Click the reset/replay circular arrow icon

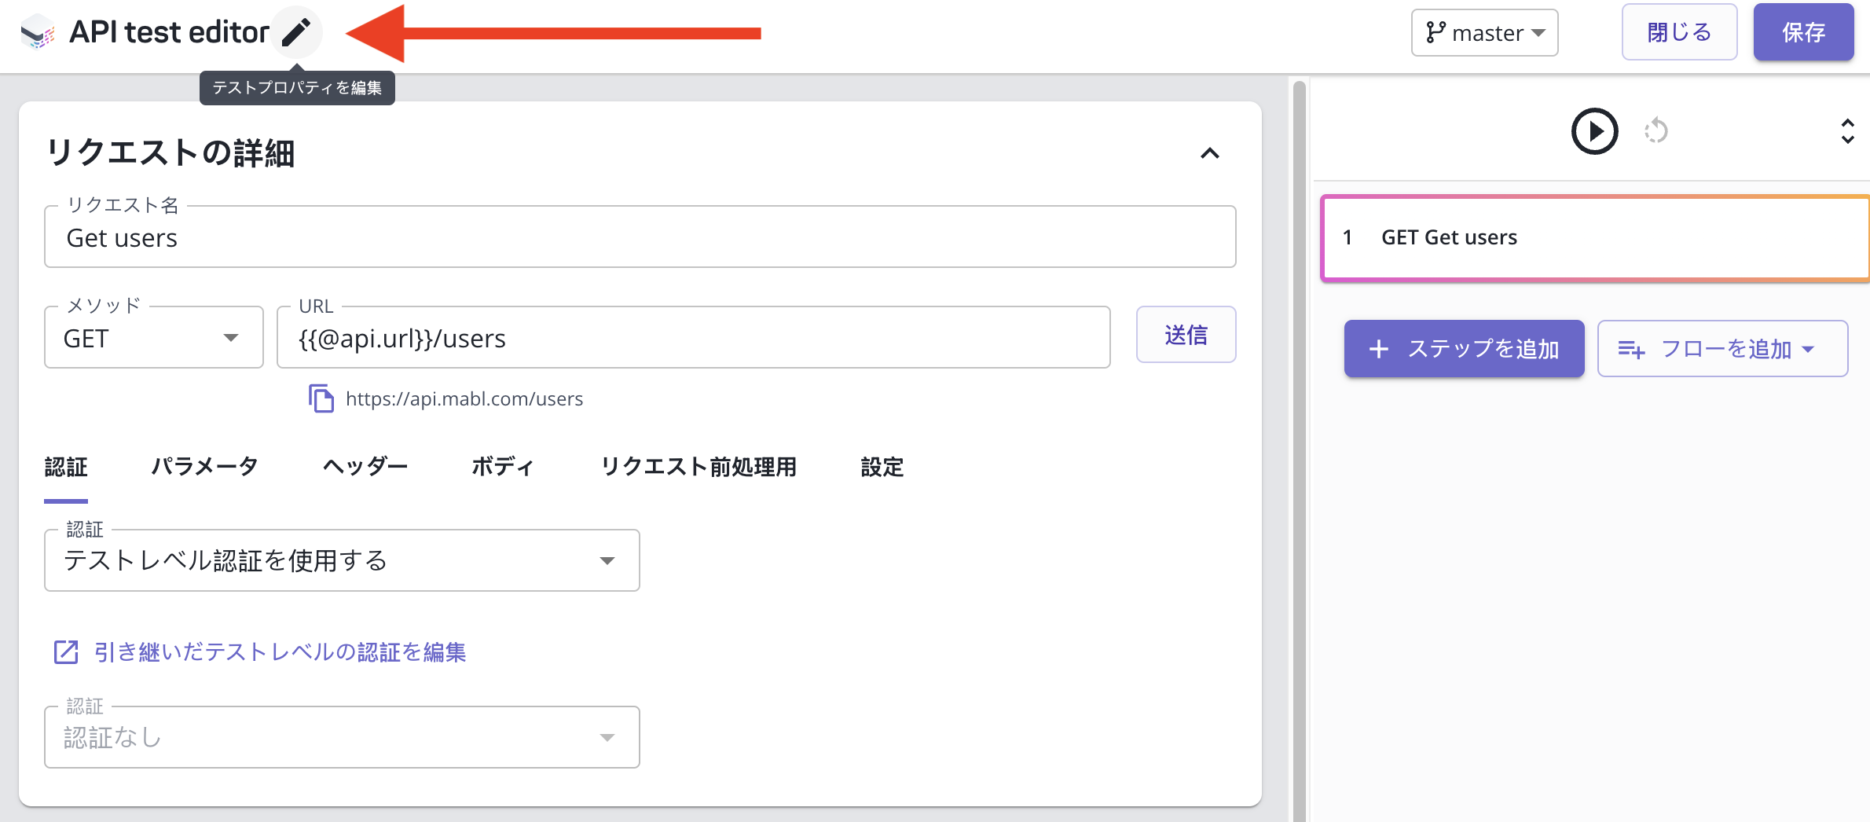[x=1656, y=130]
